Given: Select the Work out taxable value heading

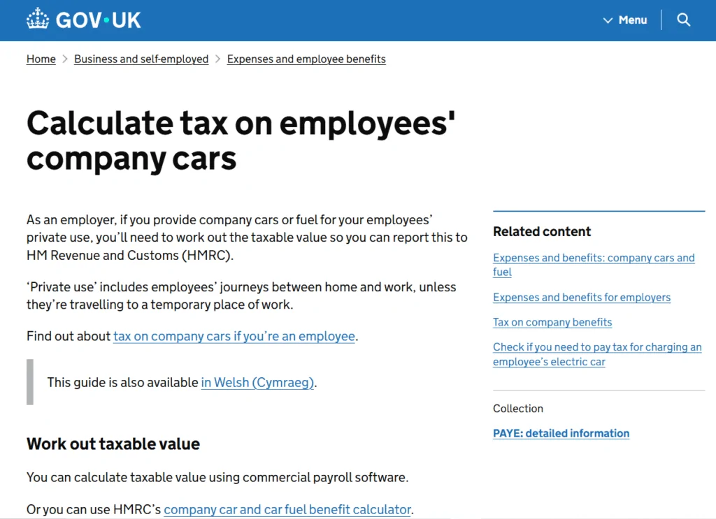Looking at the screenshot, I should [x=113, y=444].
